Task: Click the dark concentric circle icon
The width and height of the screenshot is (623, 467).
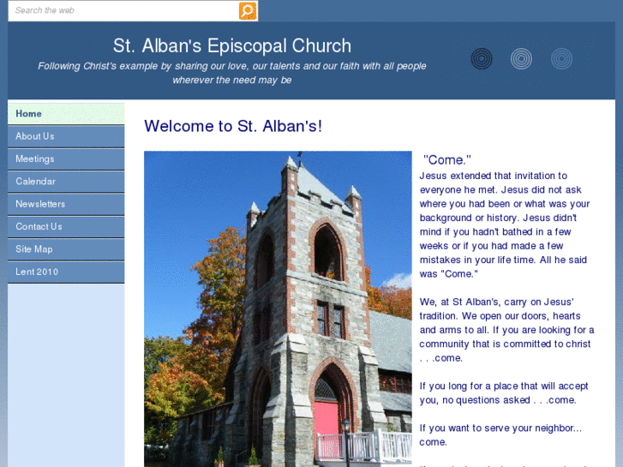Action: [482, 59]
